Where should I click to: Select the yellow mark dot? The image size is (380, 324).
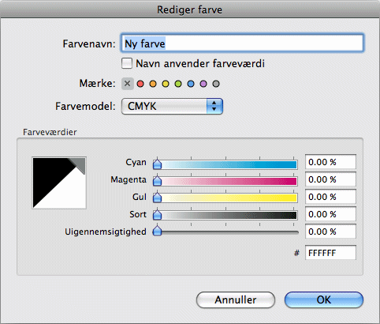click(x=166, y=84)
